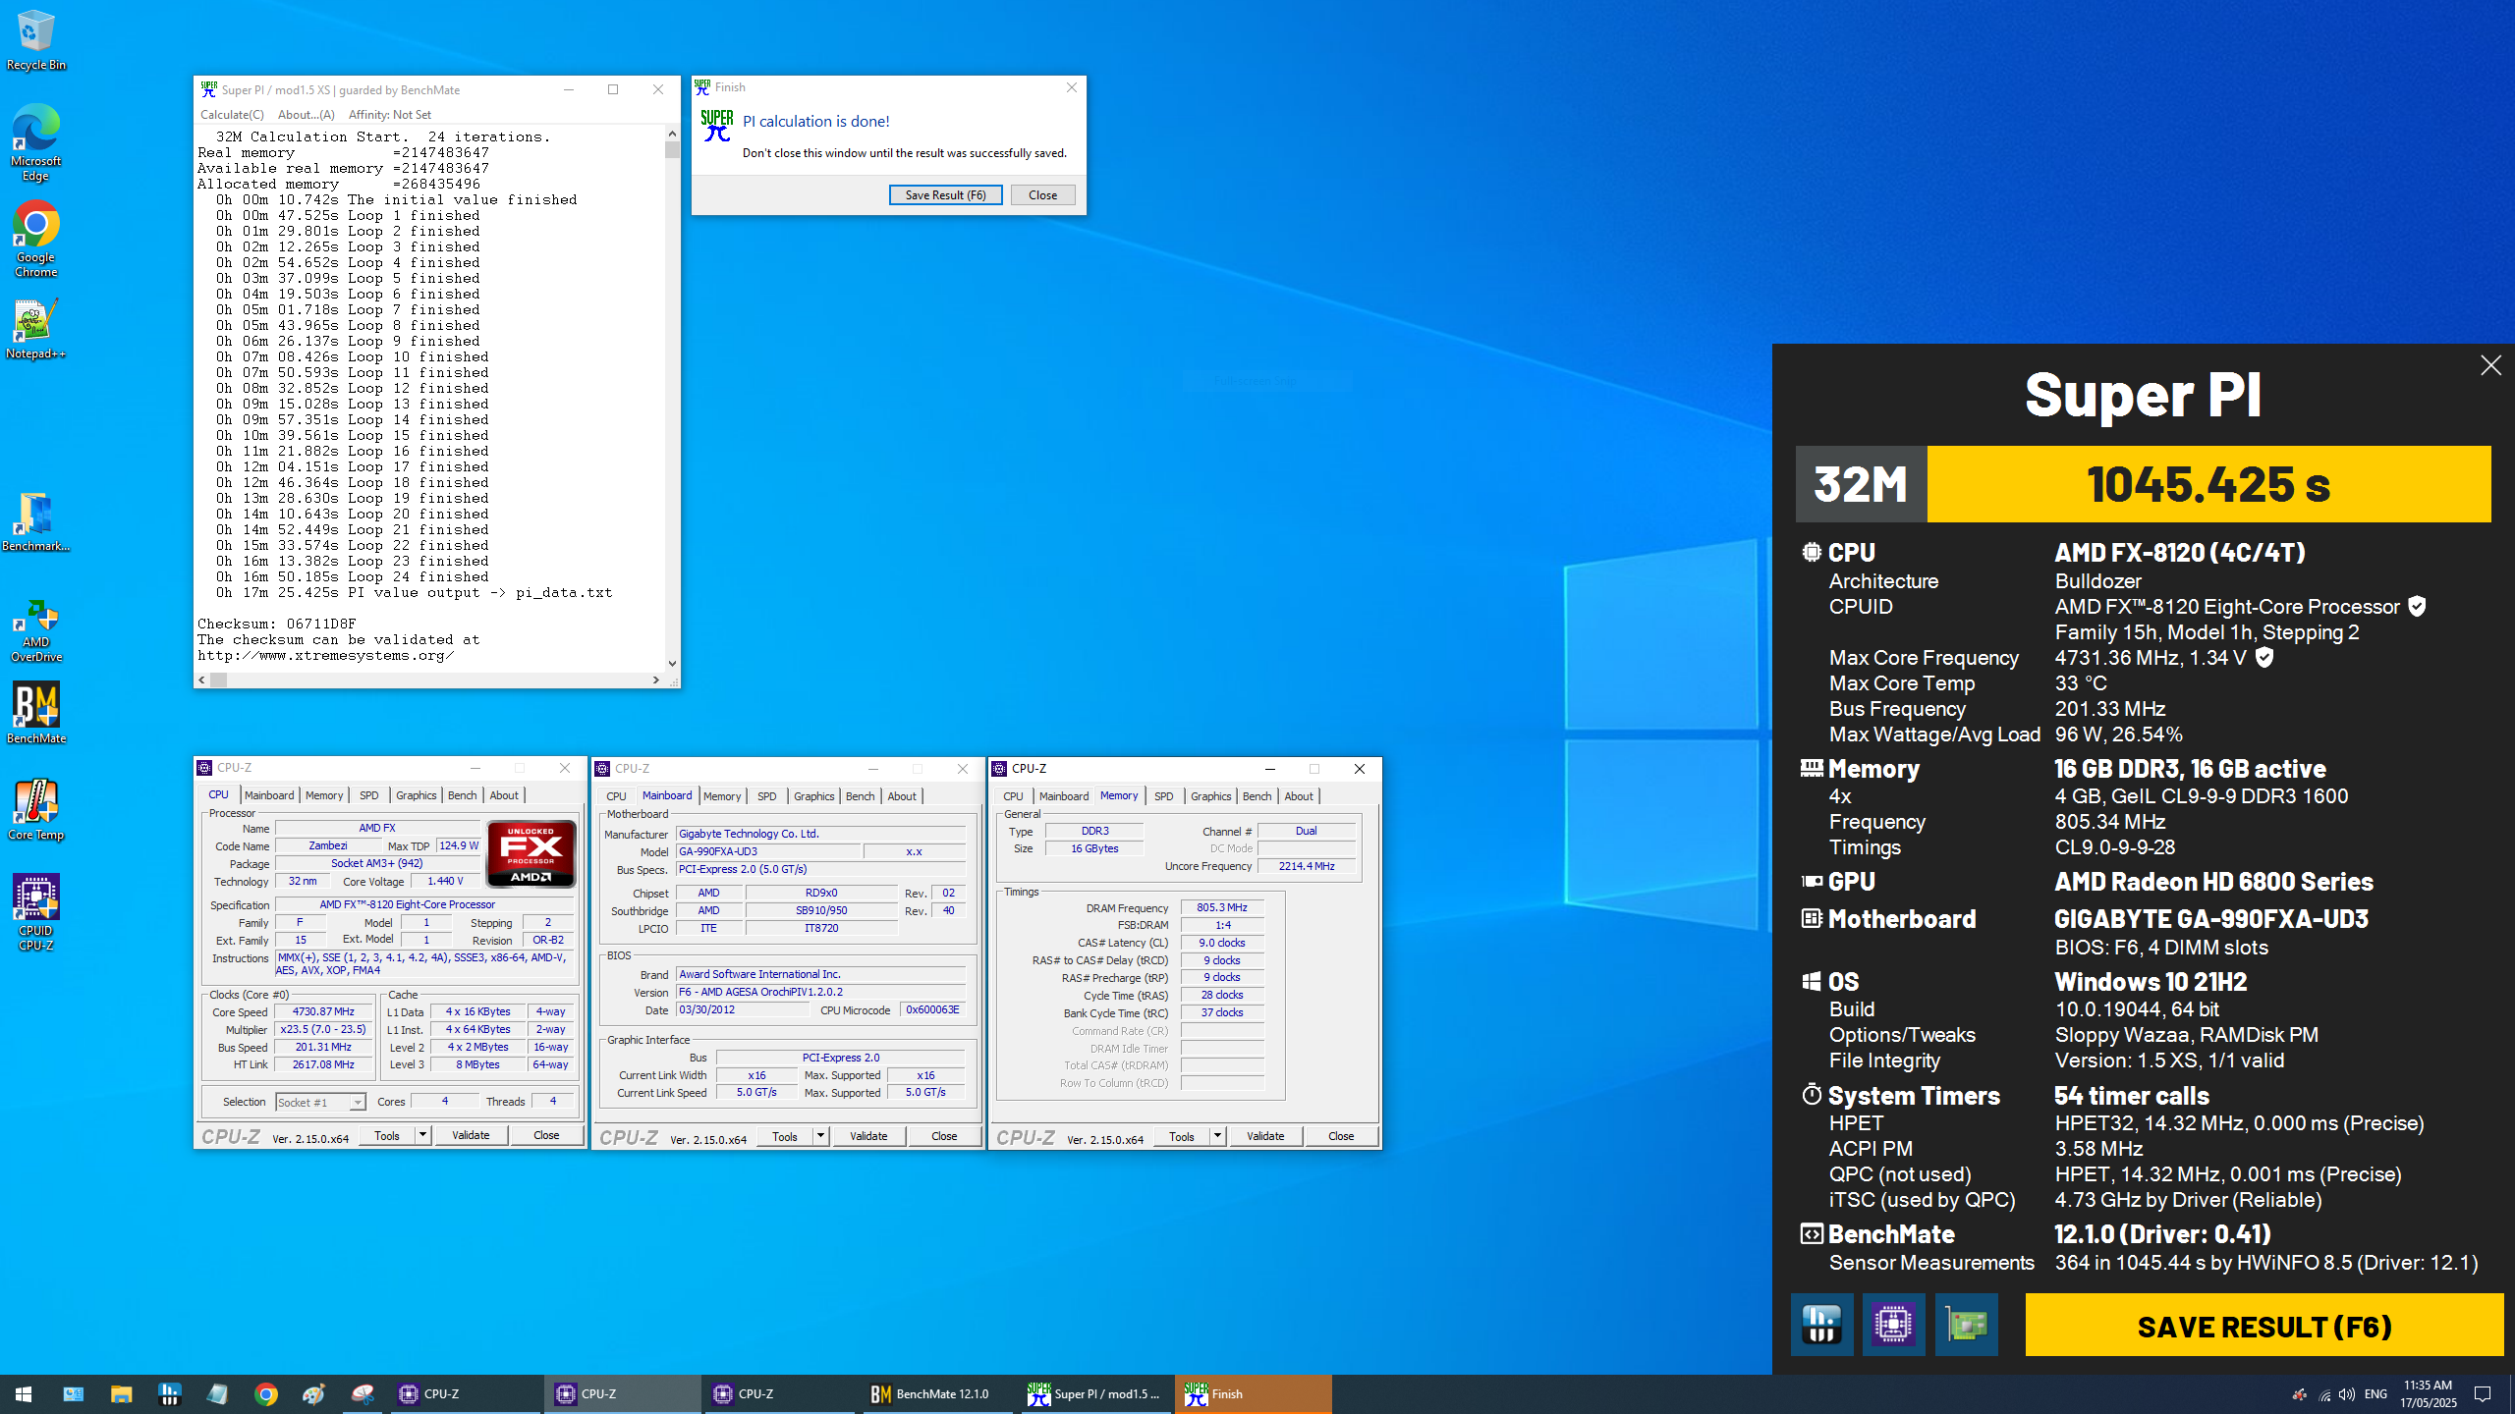Select the BenchMate desktop shortcut
Screen dimensions: 2515x1414
click(35, 714)
